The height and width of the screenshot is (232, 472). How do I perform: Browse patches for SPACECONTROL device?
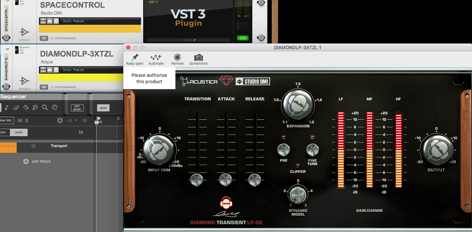50,21
